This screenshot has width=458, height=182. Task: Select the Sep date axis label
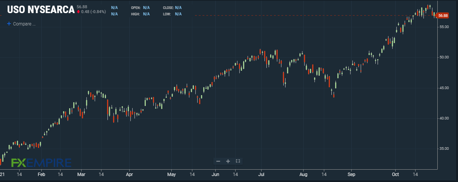coord(351,175)
